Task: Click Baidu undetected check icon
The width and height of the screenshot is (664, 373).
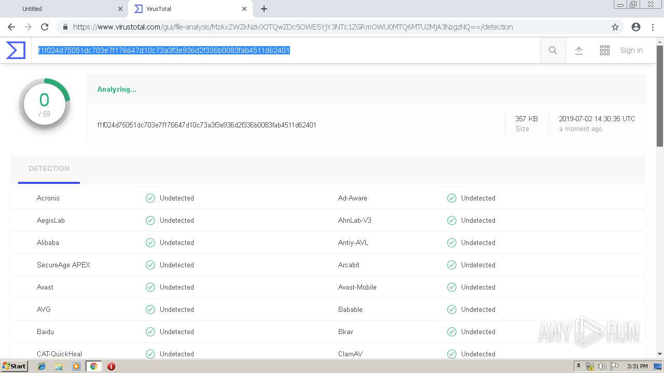Action: 150,332
